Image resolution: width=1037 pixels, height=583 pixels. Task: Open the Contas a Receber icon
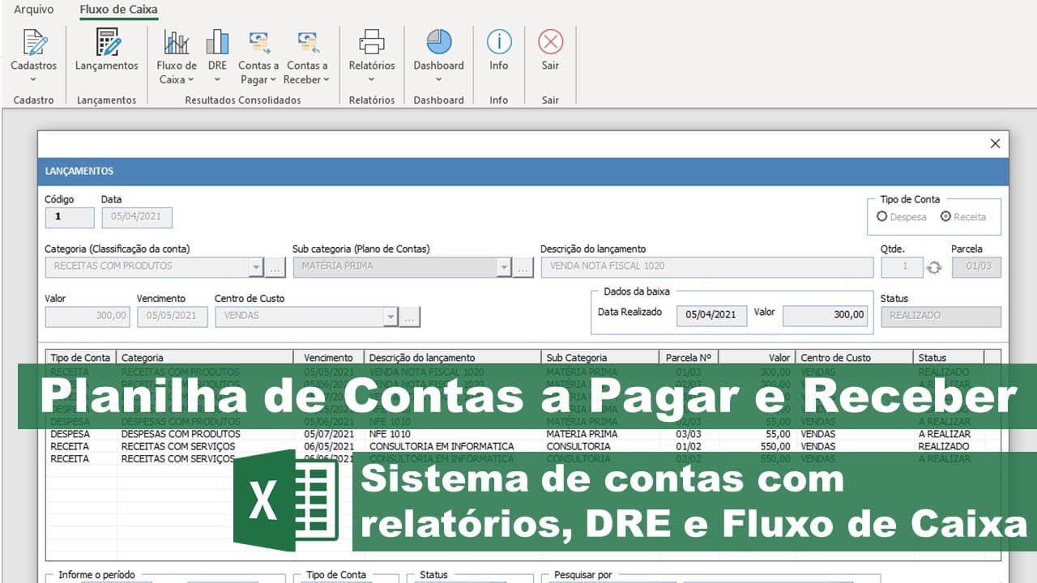click(307, 42)
